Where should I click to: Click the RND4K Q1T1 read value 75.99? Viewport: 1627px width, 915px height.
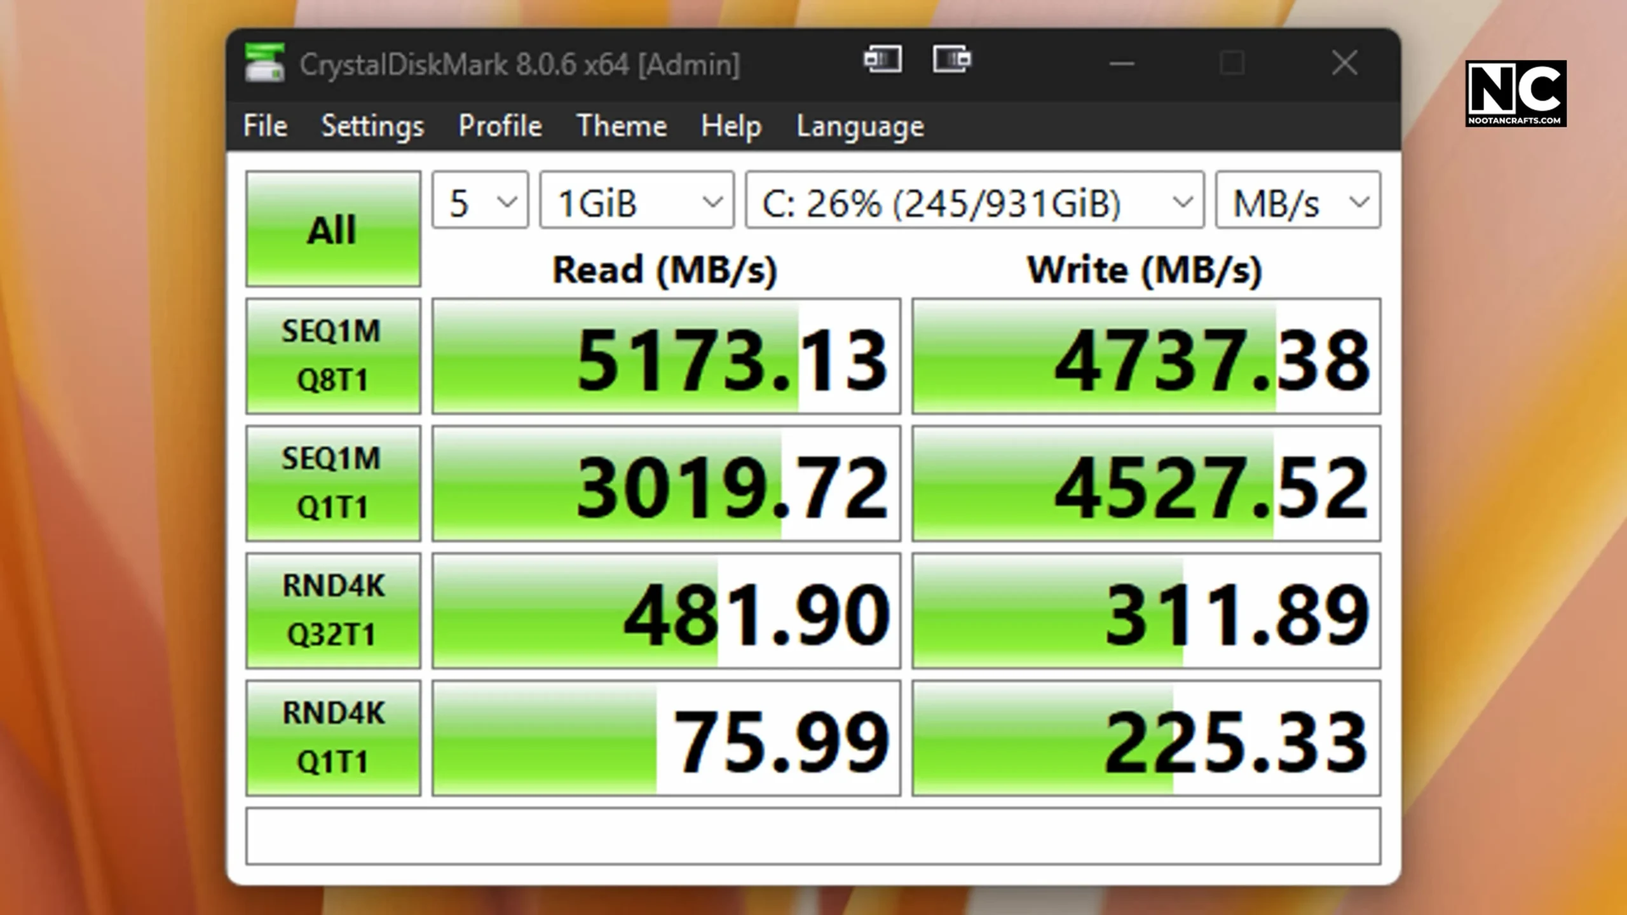click(x=666, y=737)
